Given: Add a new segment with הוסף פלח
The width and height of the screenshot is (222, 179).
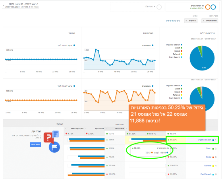Looking at the screenshot, I should tap(150, 6).
